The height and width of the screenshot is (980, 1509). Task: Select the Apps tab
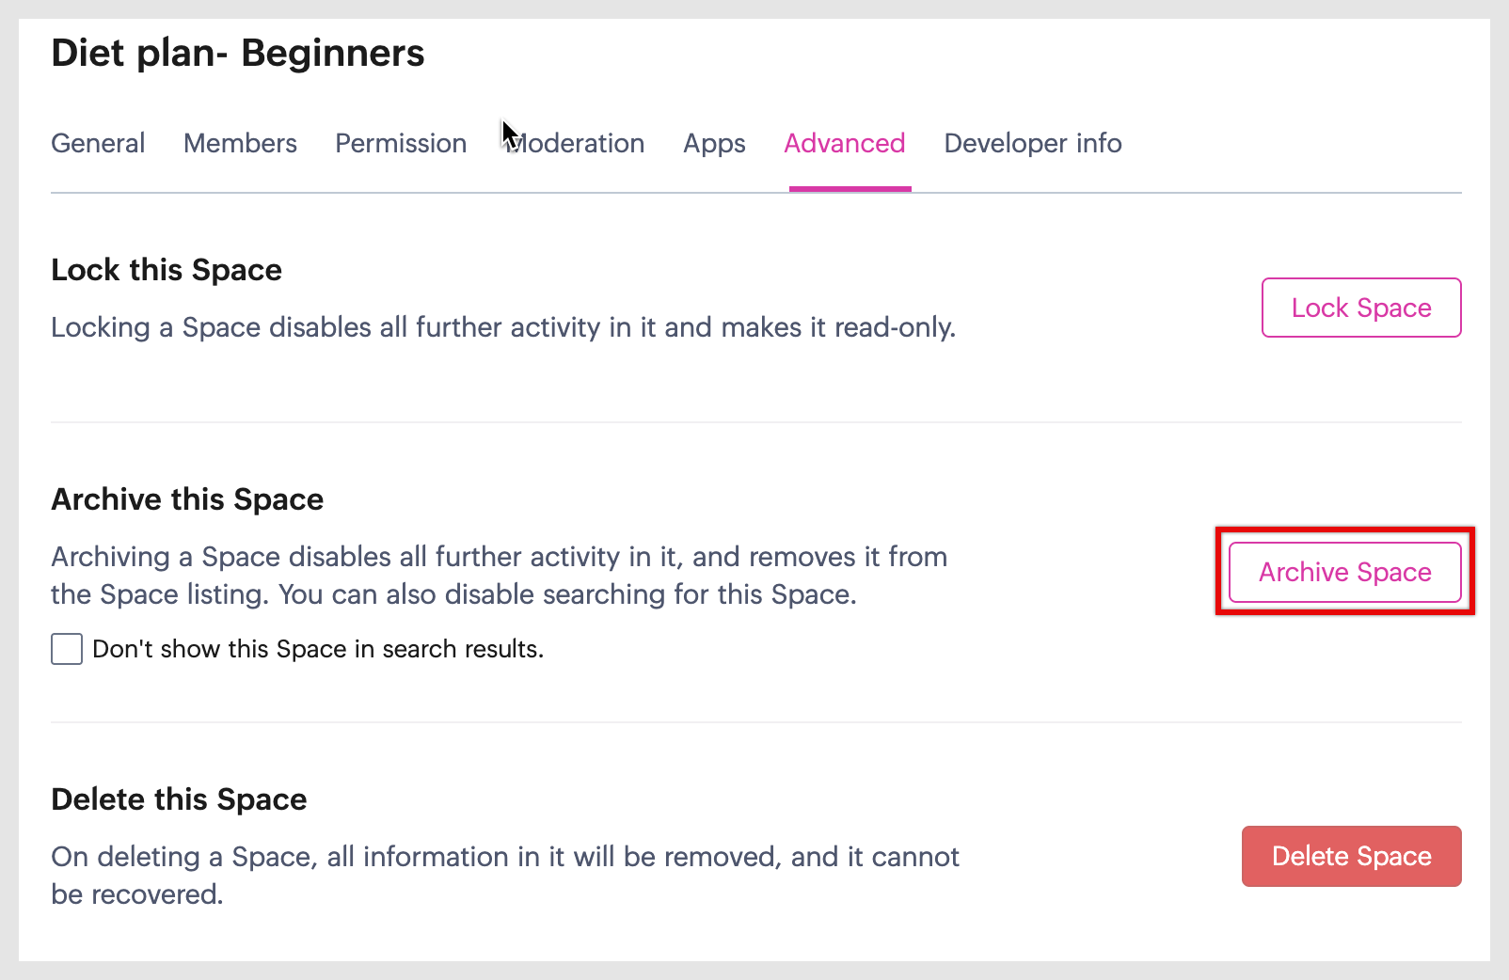click(x=714, y=144)
